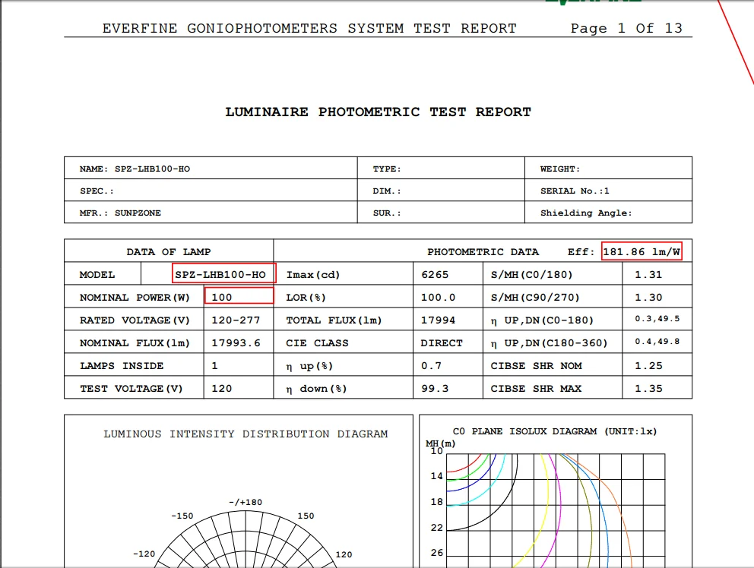Click the Luminous Intensity Distribution Diagram heading
The width and height of the screenshot is (754, 568).
[x=246, y=434]
